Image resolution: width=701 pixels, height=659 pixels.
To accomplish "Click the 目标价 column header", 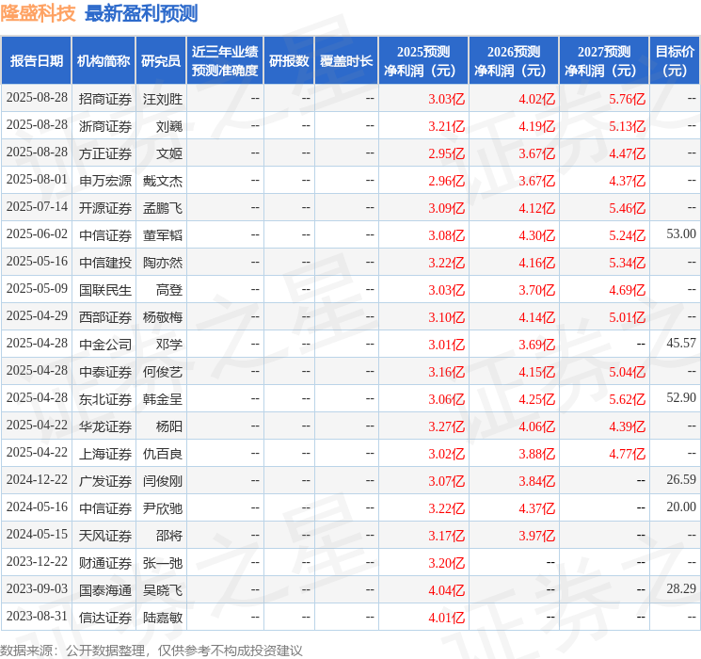I will [x=675, y=61].
